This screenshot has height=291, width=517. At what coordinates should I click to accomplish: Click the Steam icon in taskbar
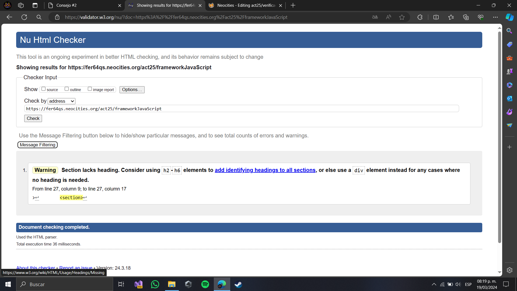[x=239, y=284]
